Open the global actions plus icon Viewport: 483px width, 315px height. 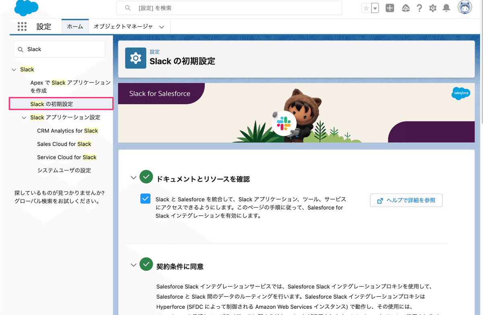pyautogui.click(x=390, y=8)
